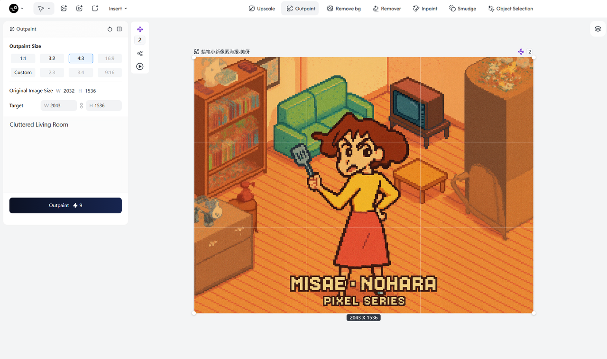
Task: Open the app logo menu
Action: tap(14, 9)
